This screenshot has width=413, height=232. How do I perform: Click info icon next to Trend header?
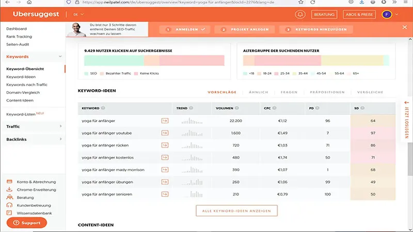click(x=191, y=108)
